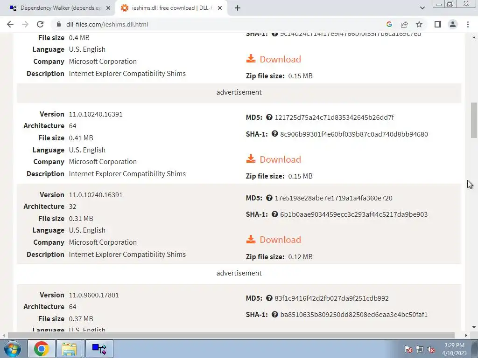Reload the current page

point(40,24)
